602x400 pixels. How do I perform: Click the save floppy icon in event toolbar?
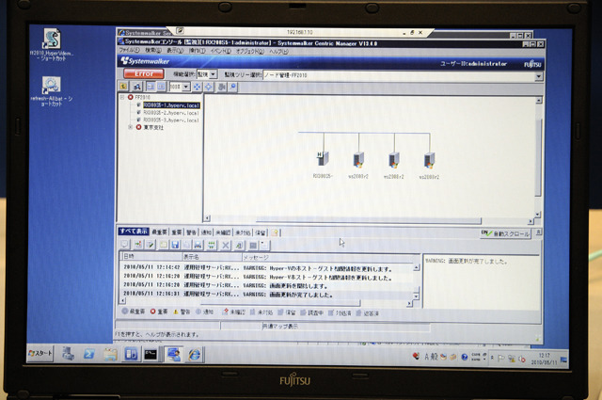click(175, 245)
